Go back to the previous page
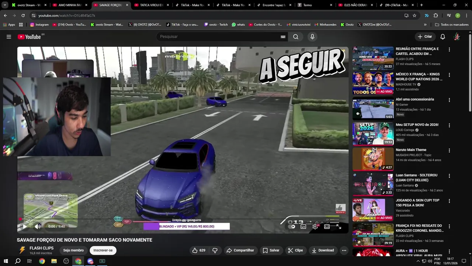Viewport: 472px width, 266px height. pyautogui.click(x=5, y=16)
